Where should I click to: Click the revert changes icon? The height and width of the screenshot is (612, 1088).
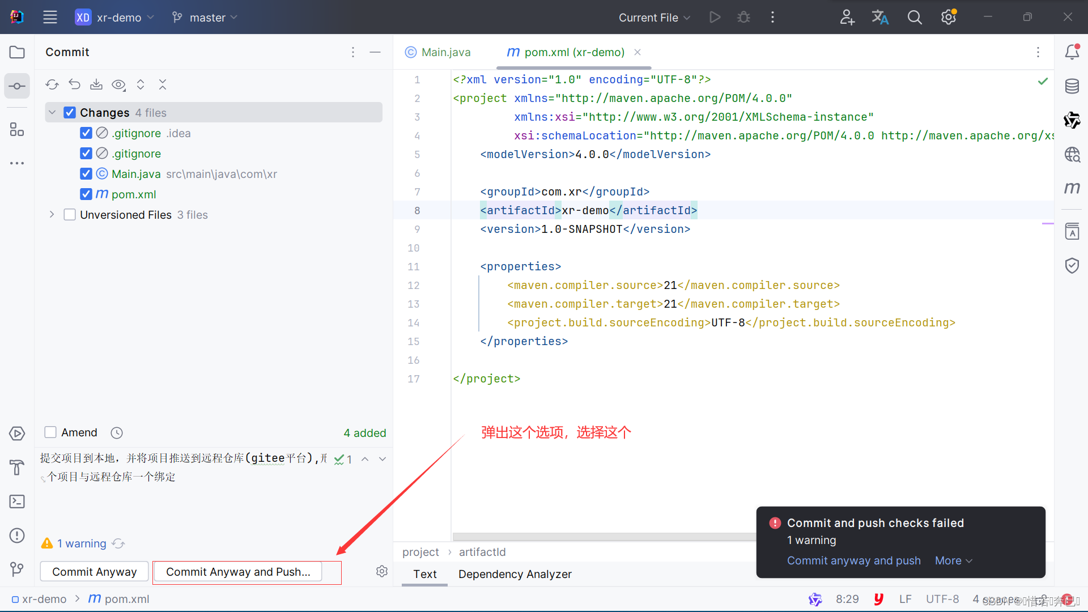coord(75,84)
